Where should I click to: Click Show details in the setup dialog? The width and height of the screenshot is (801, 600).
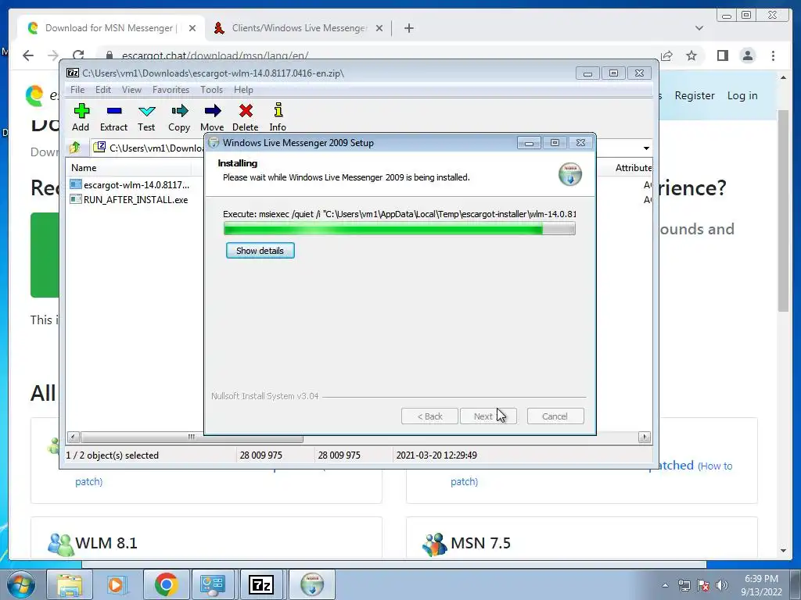(260, 251)
